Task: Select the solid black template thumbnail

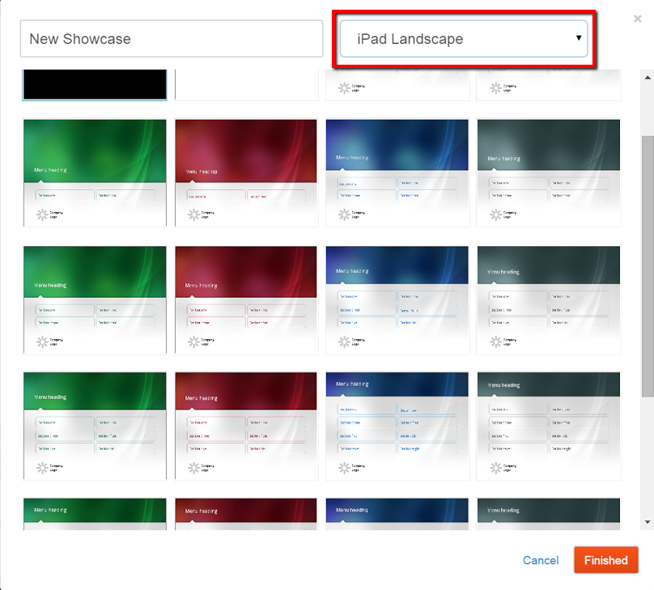Action: pos(95,85)
